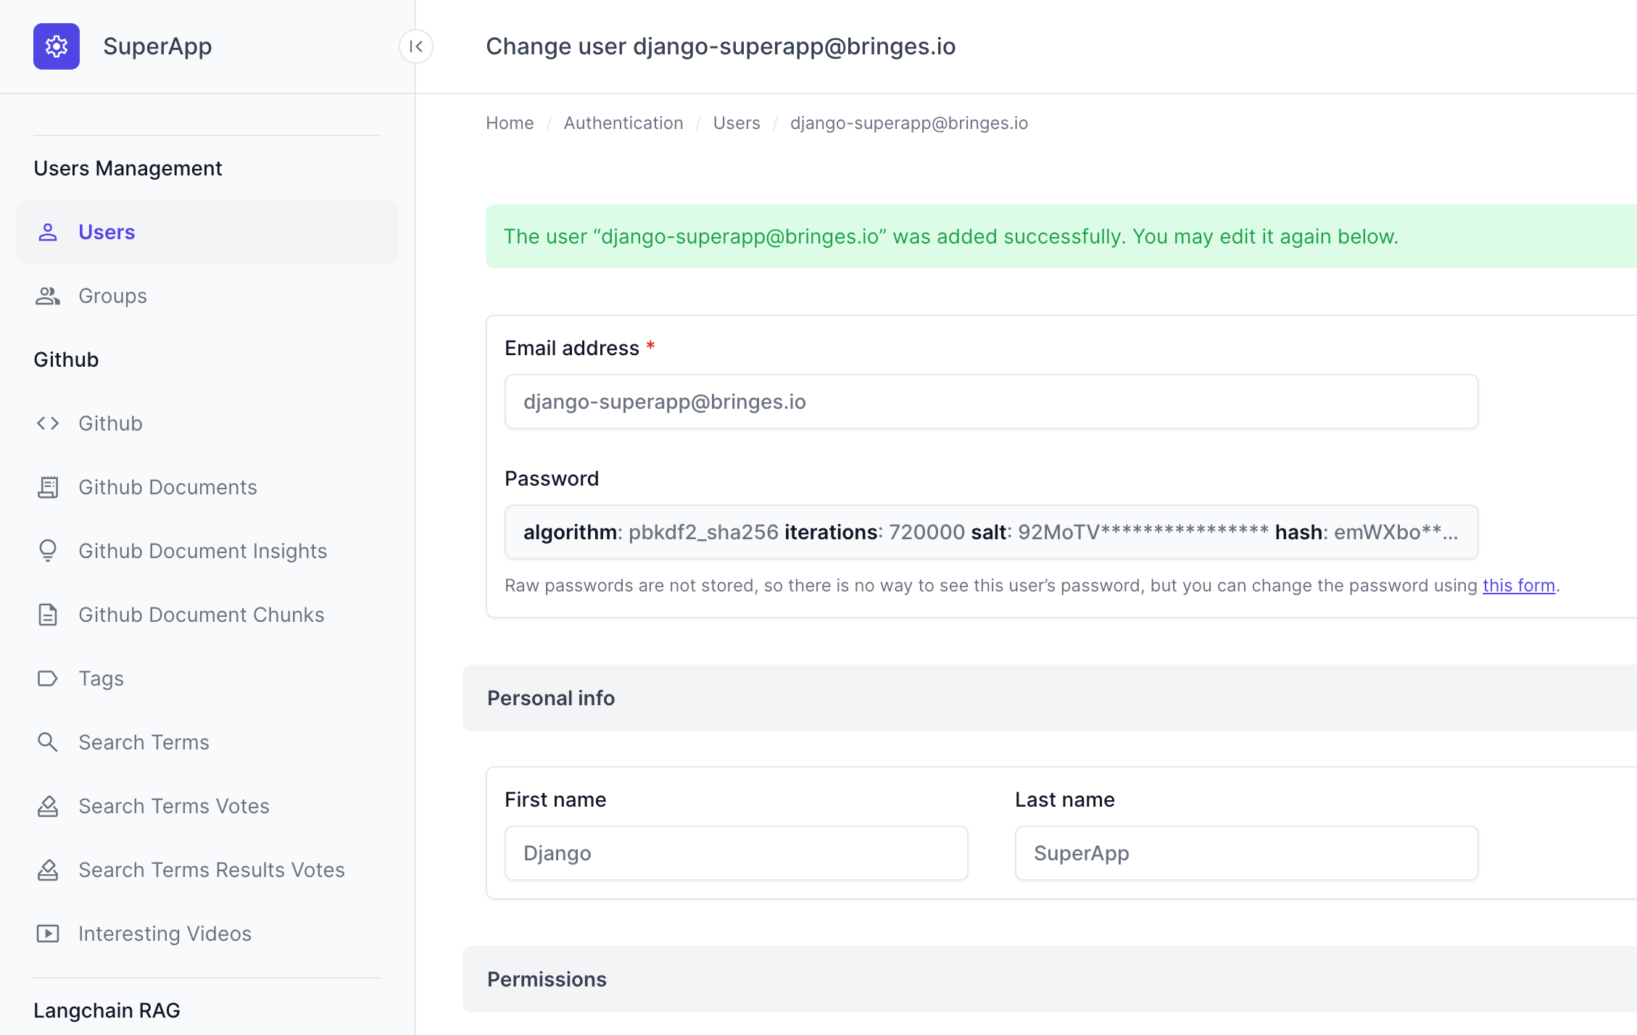This screenshot has width=1637, height=1035.
Task: Click the Search Terms magnifier icon
Action: tap(48, 742)
